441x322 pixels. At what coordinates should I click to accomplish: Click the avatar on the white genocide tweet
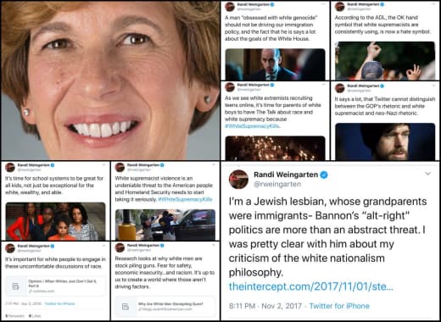click(x=230, y=6)
